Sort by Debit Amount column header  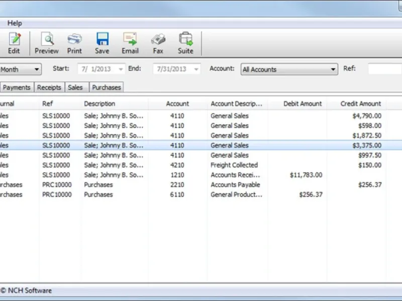click(303, 104)
